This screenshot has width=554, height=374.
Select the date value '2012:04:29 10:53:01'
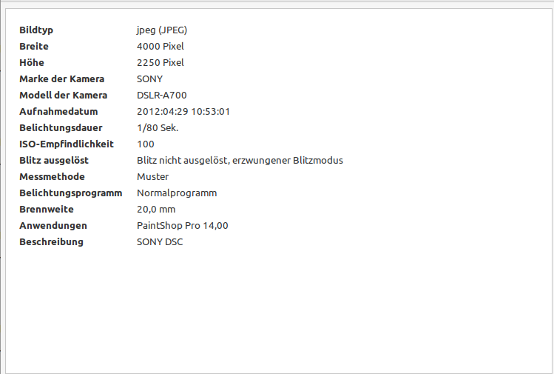coord(183,112)
